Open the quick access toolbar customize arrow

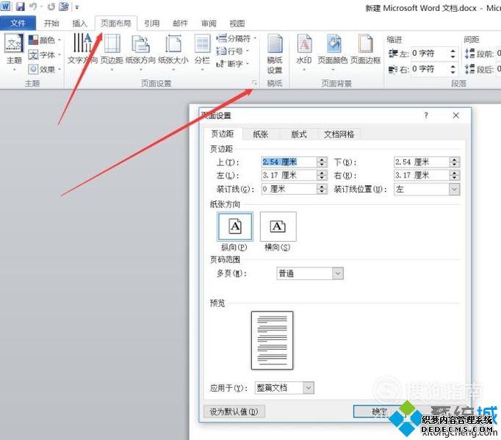point(77,7)
